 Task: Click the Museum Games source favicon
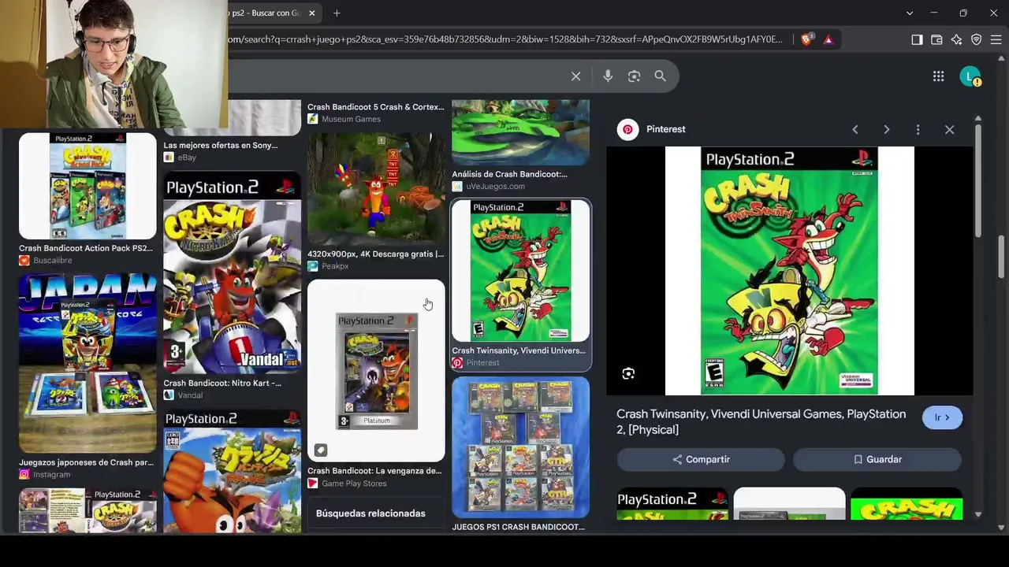point(313,119)
